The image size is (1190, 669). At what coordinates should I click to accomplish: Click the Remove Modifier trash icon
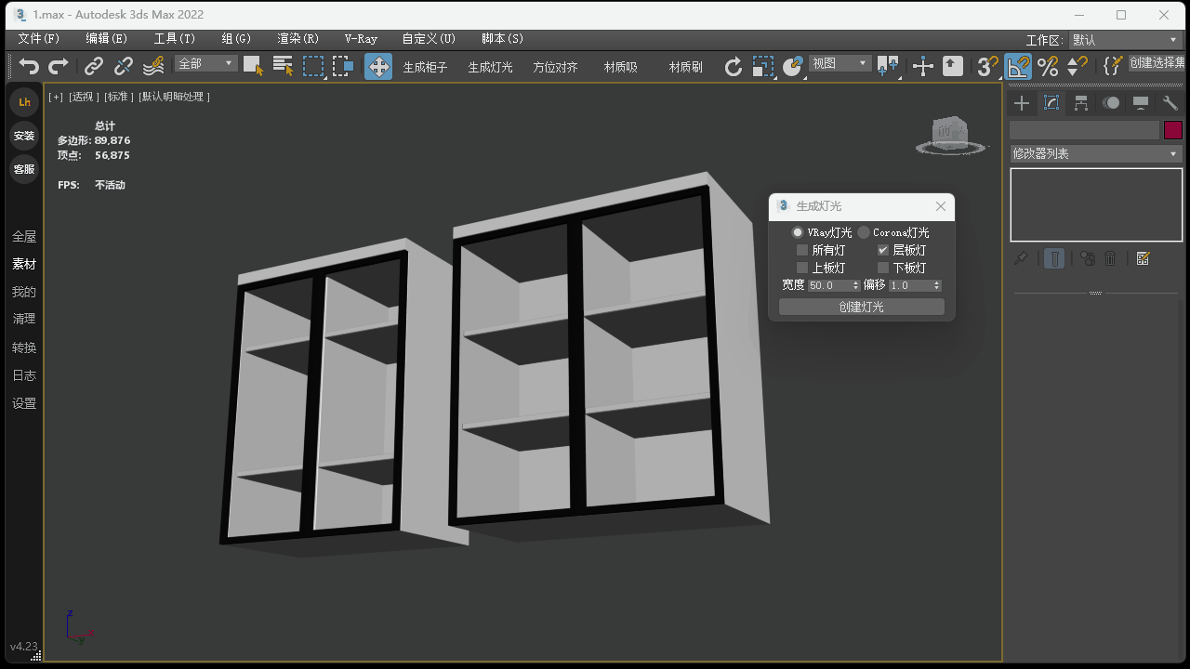pos(1110,258)
